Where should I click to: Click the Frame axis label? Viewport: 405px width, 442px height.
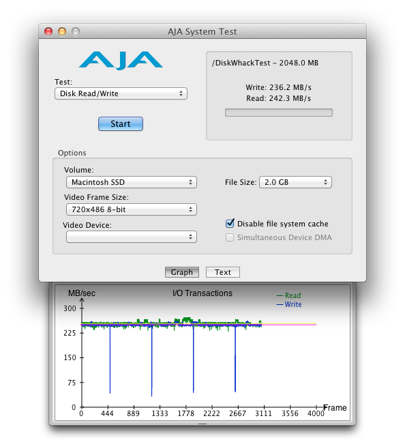(x=335, y=408)
